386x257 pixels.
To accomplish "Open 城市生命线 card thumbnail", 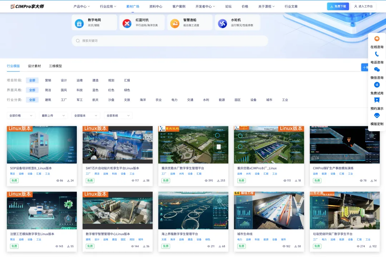I will (269, 211).
